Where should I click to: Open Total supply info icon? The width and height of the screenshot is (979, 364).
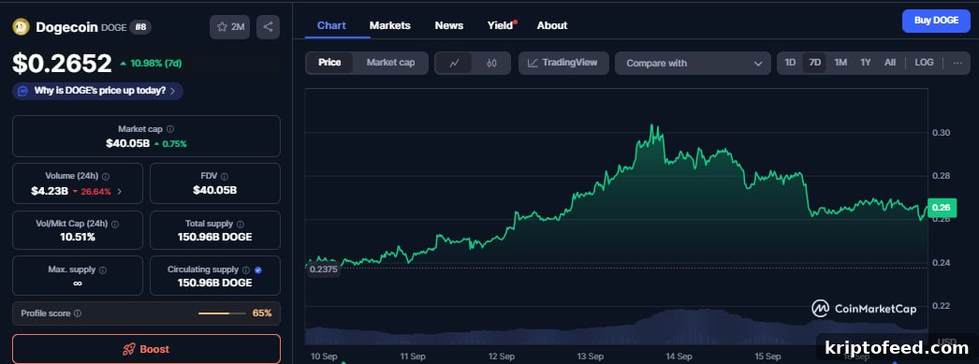pos(241,224)
